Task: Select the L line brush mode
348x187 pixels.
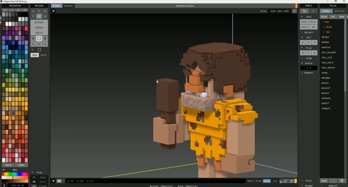Action: [x=33, y=11]
